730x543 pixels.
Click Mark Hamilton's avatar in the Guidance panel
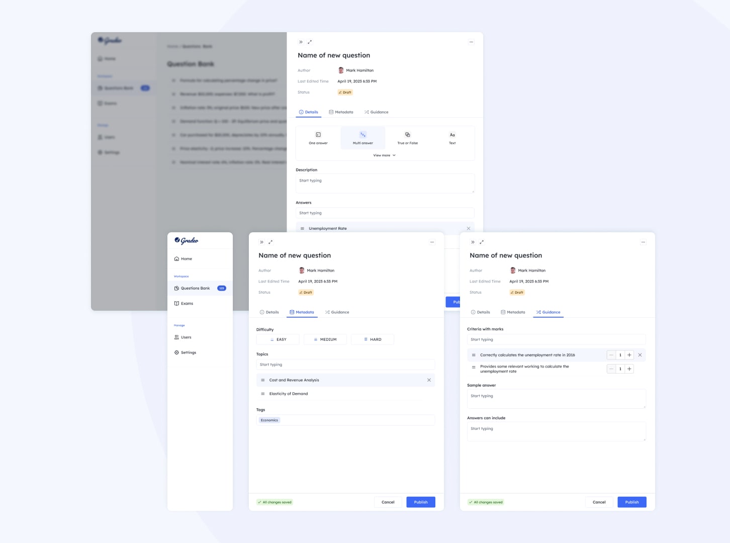coord(513,270)
